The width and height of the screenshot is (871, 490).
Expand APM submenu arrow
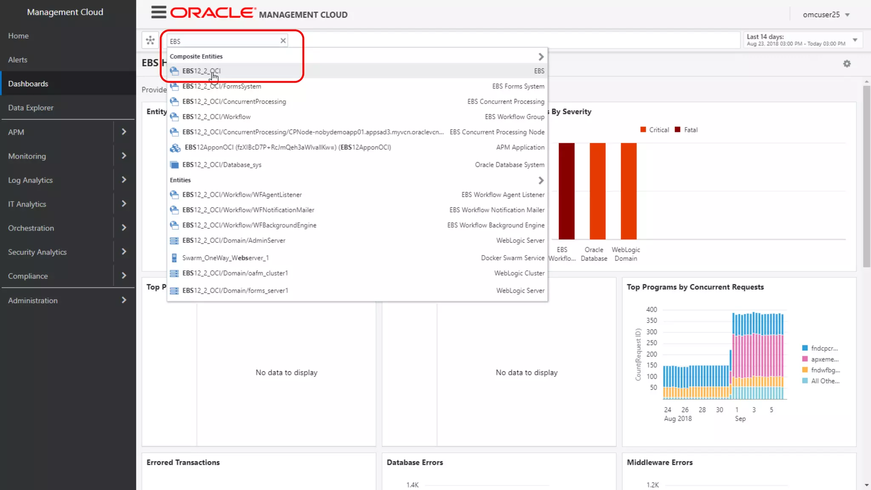point(124,132)
